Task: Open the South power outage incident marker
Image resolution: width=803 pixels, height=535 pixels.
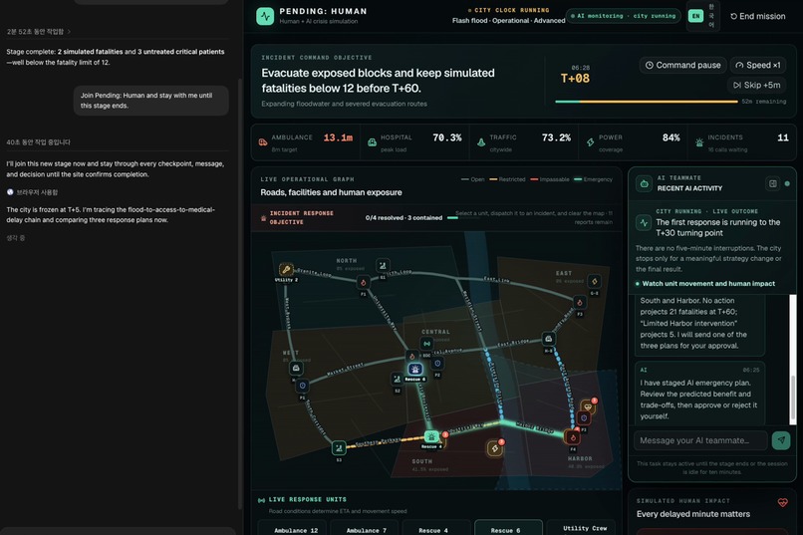Action: (495, 448)
